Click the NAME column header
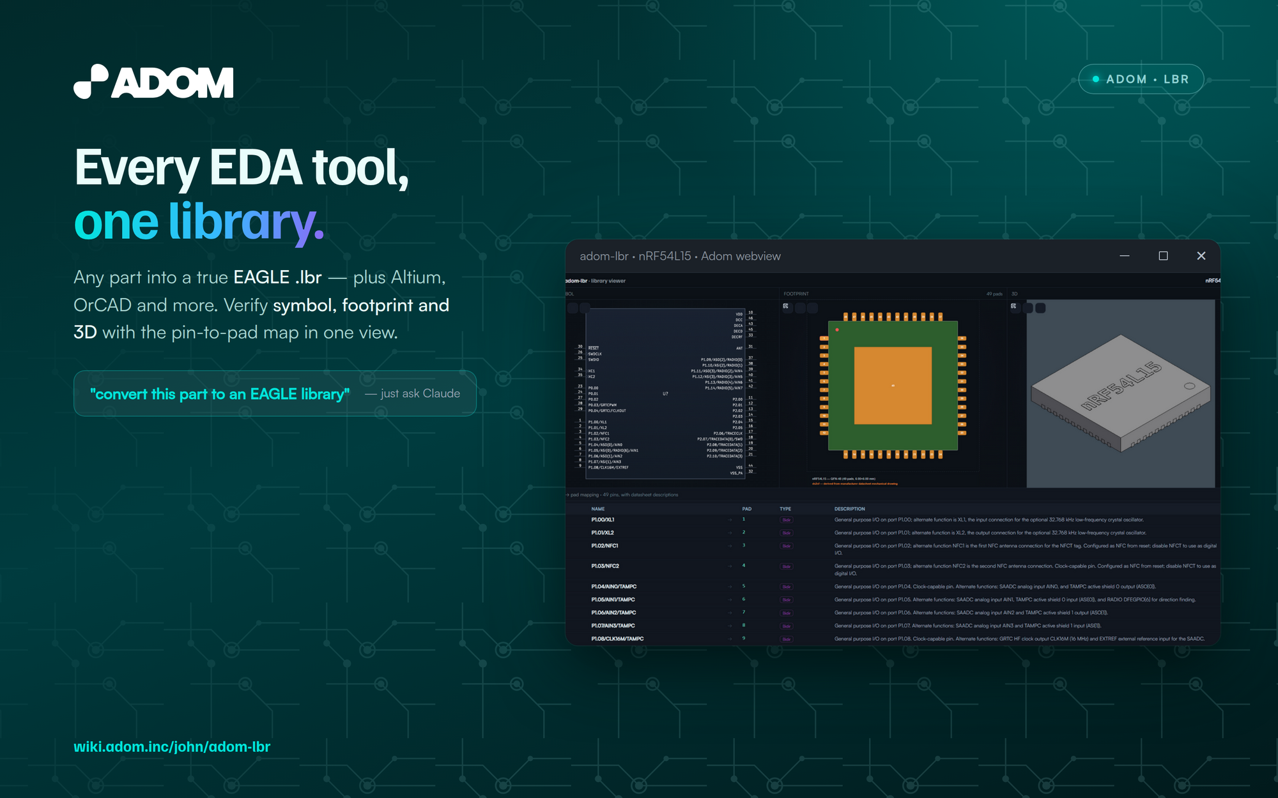 [x=598, y=509]
